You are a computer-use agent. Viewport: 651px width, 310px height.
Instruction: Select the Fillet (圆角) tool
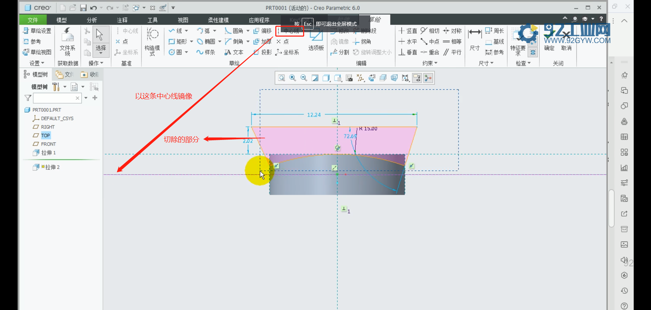coord(234,31)
